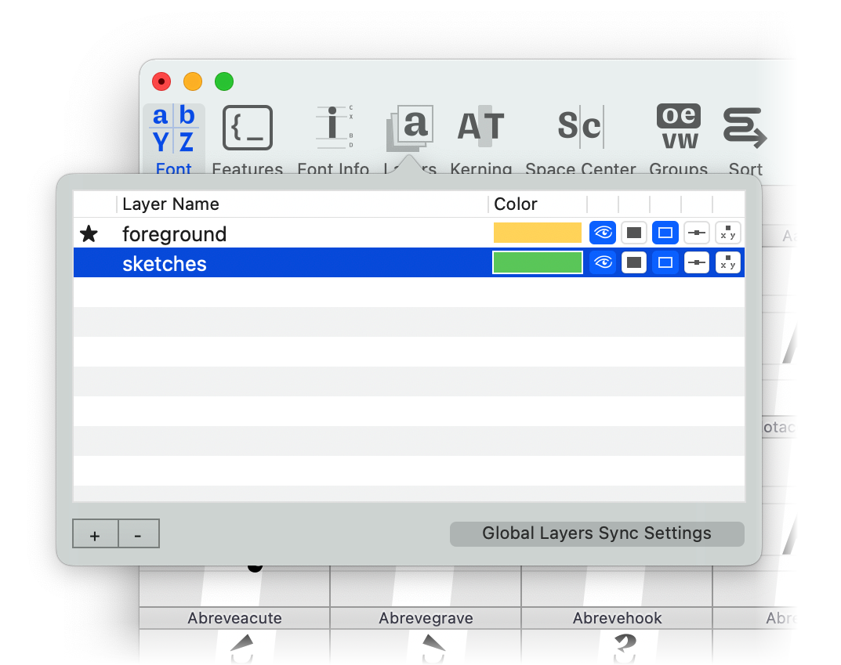Open the Features toolbar item

(x=248, y=128)
